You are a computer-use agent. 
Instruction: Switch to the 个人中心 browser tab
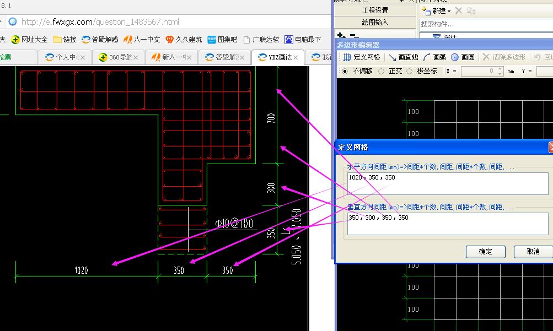65,57
